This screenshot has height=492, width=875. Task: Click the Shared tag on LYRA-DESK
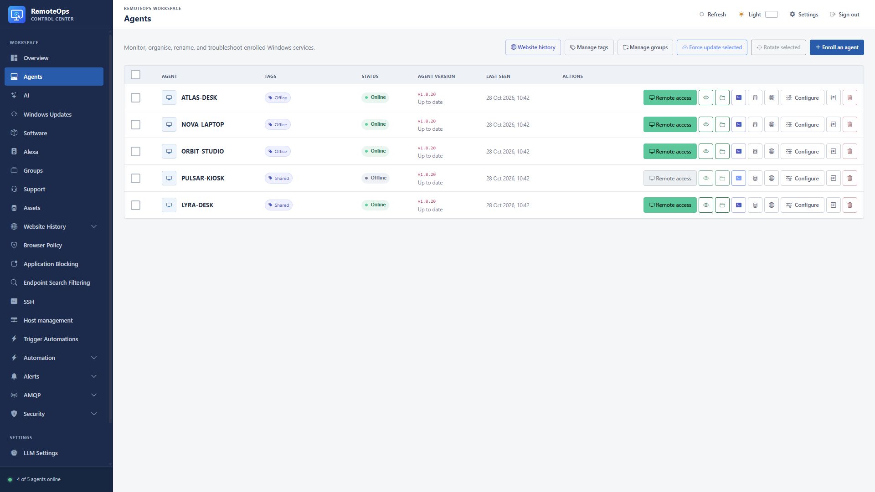278,205
